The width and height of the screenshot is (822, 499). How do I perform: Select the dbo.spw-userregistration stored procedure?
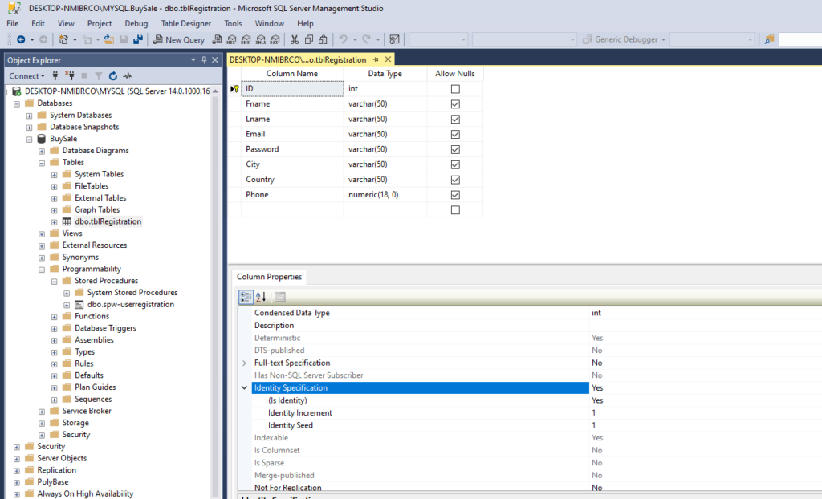130,305
